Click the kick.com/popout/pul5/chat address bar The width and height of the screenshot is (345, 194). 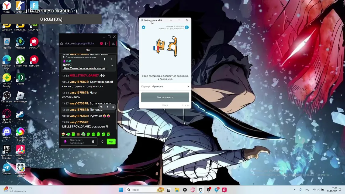(x=80, y=44)
